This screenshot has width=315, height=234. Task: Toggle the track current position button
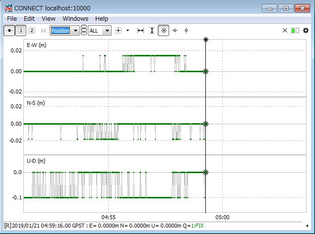click(x=164, y=31)
